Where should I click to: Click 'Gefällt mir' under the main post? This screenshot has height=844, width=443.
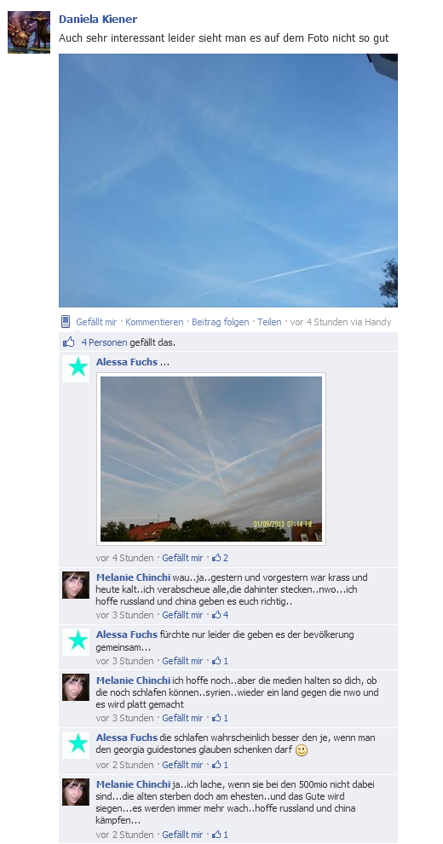pos(96,322)
